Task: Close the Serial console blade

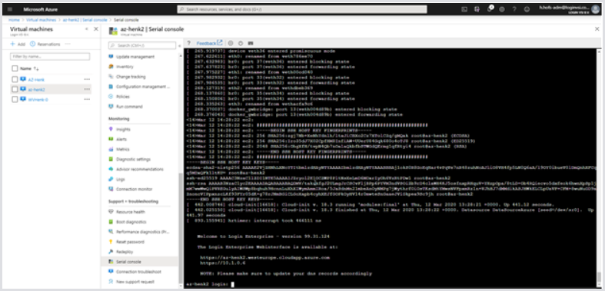Action: tap(597, 29)
